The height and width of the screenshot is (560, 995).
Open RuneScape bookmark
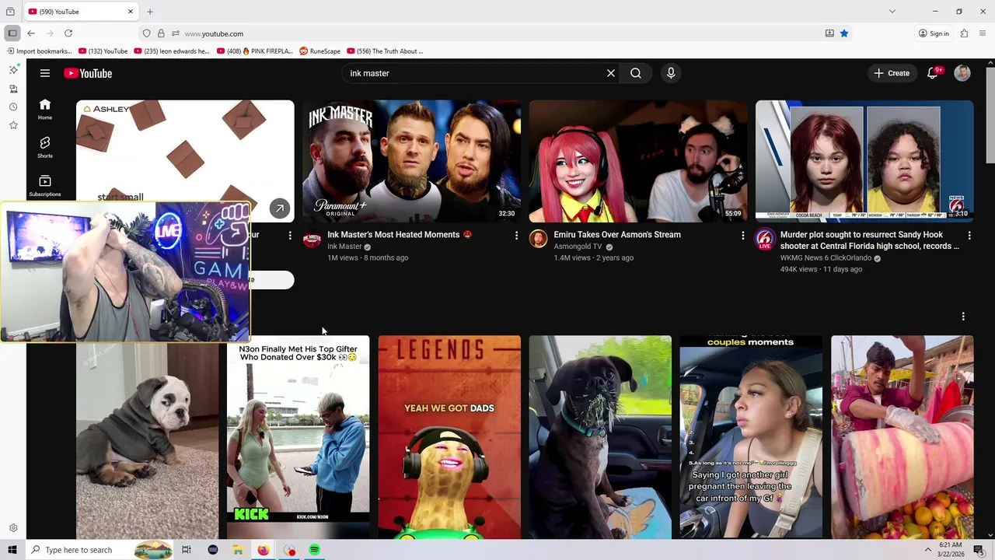319,51
